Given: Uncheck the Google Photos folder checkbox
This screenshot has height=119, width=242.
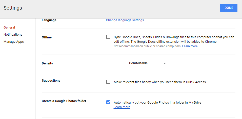Looking at the screenshot, I should [108, 102].
